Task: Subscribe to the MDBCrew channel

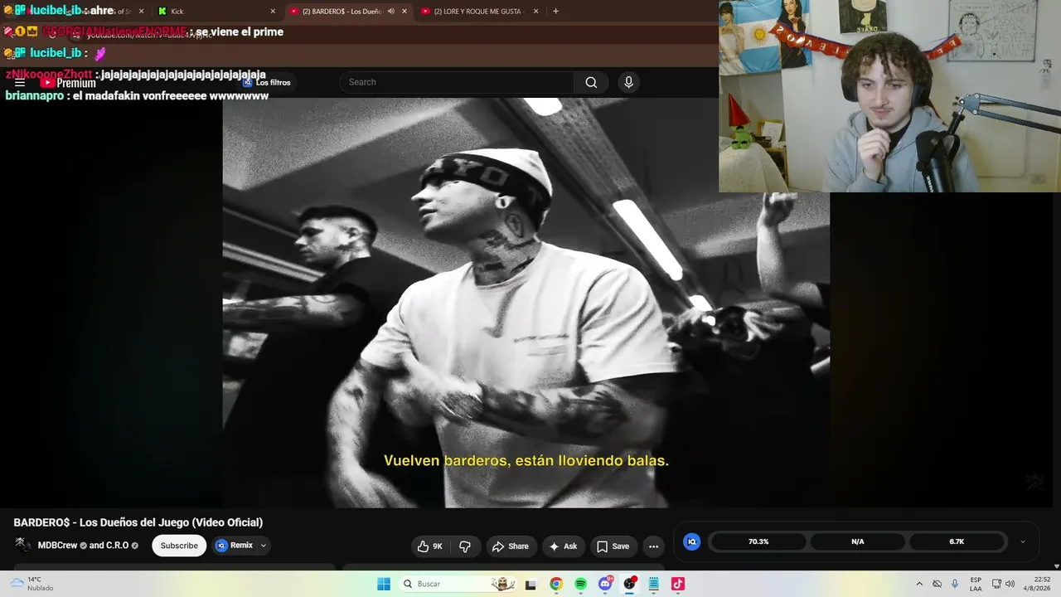Action: click(179, 546)
